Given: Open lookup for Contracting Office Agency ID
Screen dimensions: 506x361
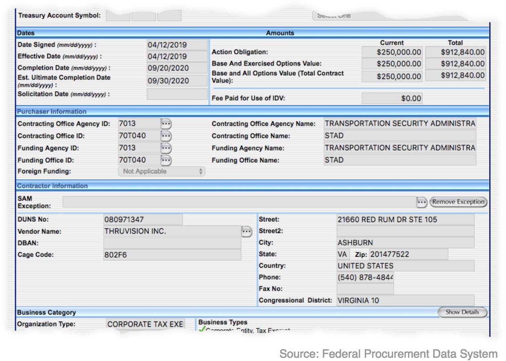Looking at the screenshot, I should 166,124.
